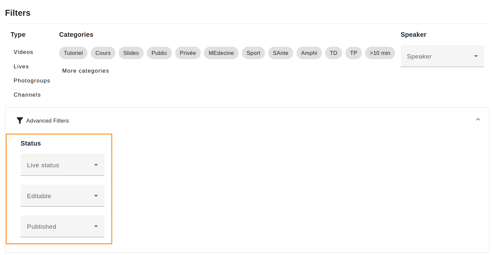The image size is (494, 255).
Task: Filter by Photogroups type
Action: click(32, 81)
